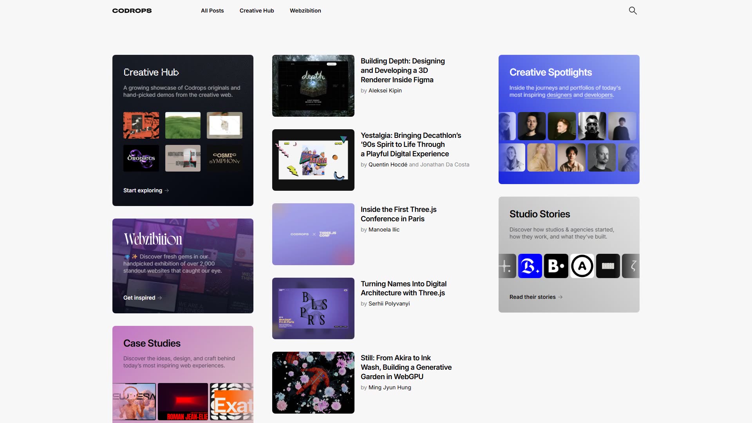This screenshot has width=752, height=423.
Task: View author Ming Jyun Hung
Action: coord(390,387)
